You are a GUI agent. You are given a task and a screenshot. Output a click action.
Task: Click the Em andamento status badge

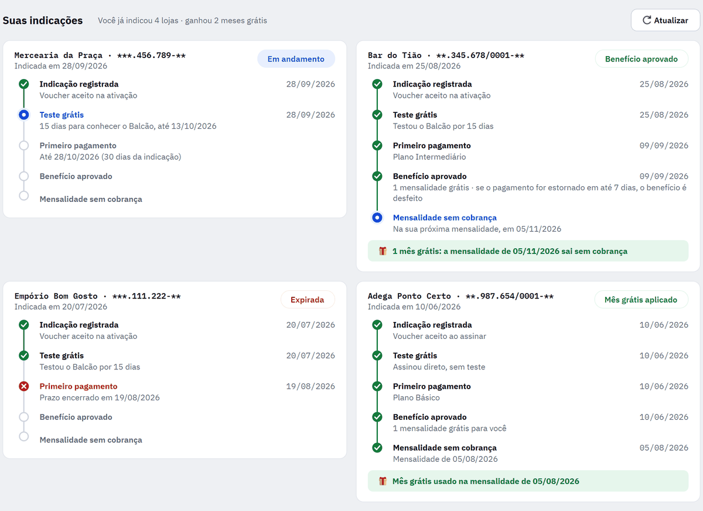click(296, 59)
